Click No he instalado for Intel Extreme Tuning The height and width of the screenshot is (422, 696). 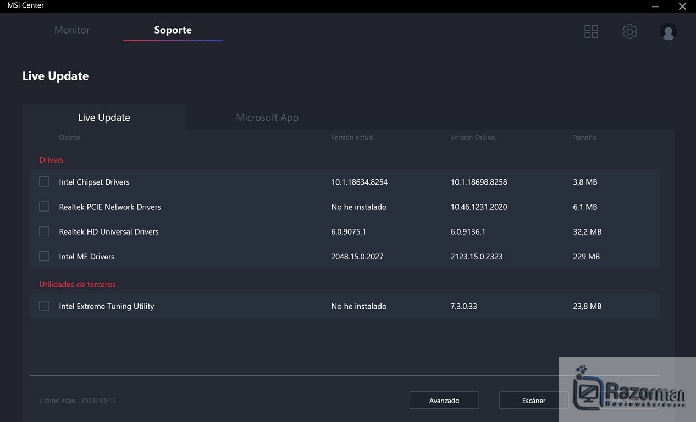359,307
